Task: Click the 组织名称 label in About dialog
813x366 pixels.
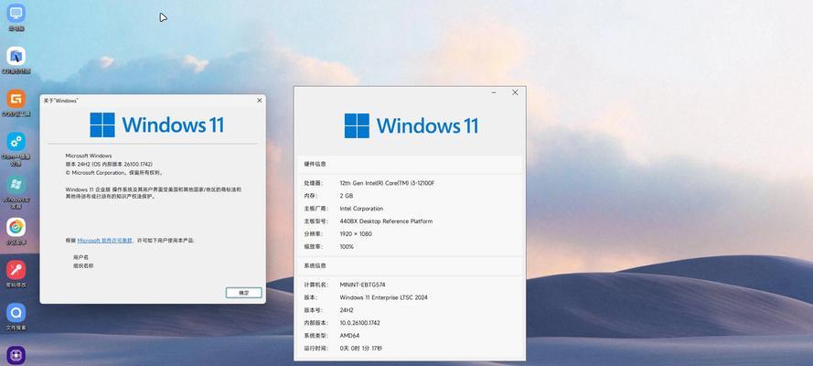Action: (x=83, y=265)
